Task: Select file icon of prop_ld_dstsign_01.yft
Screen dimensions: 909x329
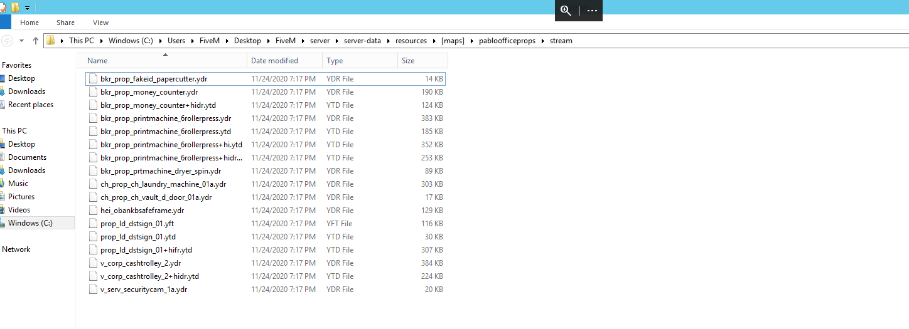Action: 93,224
